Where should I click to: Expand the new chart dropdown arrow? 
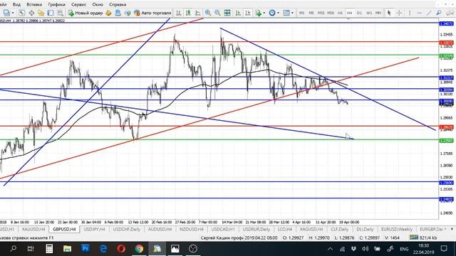point(13,13)
